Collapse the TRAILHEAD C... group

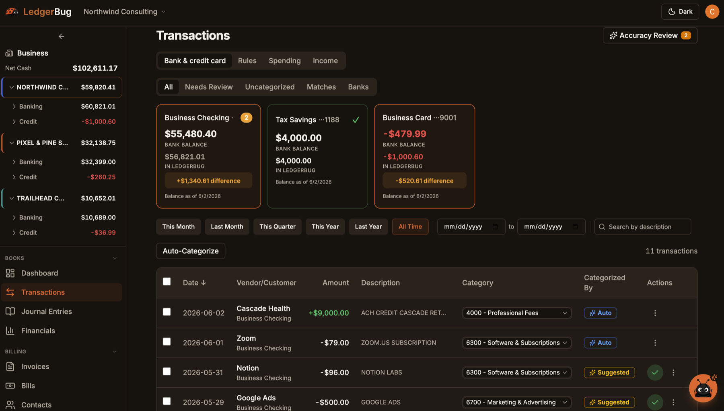tap(12, 198)
